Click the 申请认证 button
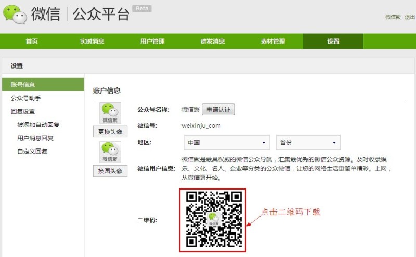 (218, 110)
